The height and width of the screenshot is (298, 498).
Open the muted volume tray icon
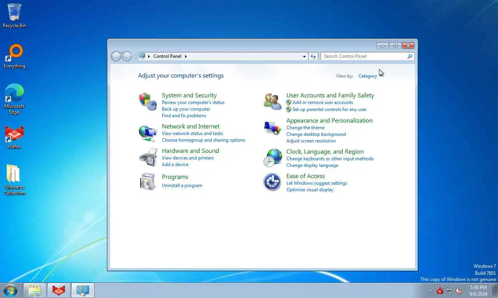459,291
